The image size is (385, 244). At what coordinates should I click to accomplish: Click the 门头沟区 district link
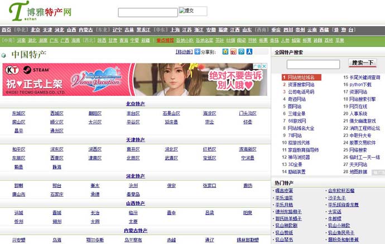tap(248, 113)
